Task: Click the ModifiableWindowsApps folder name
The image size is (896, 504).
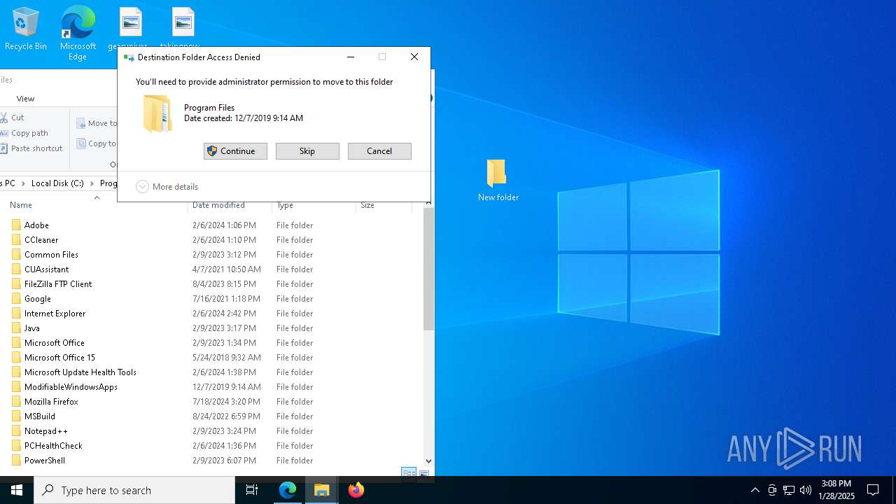Action: tap(71, 387)
